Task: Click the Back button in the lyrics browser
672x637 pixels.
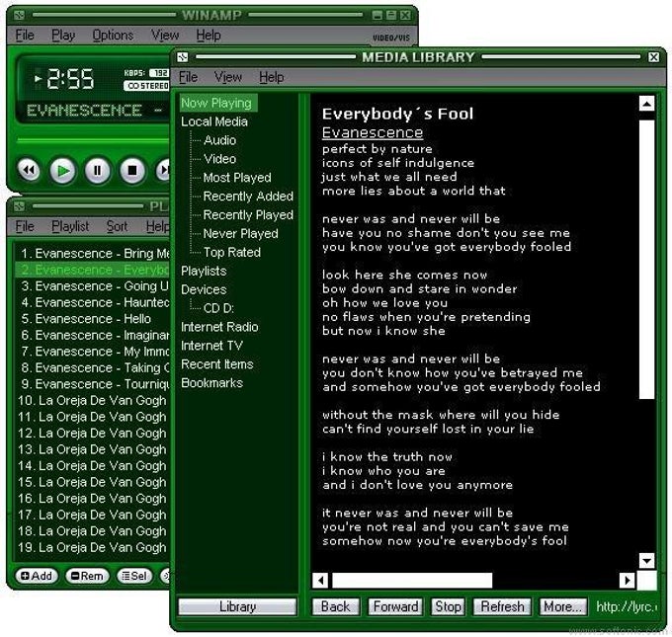Action: coord(335,606)
